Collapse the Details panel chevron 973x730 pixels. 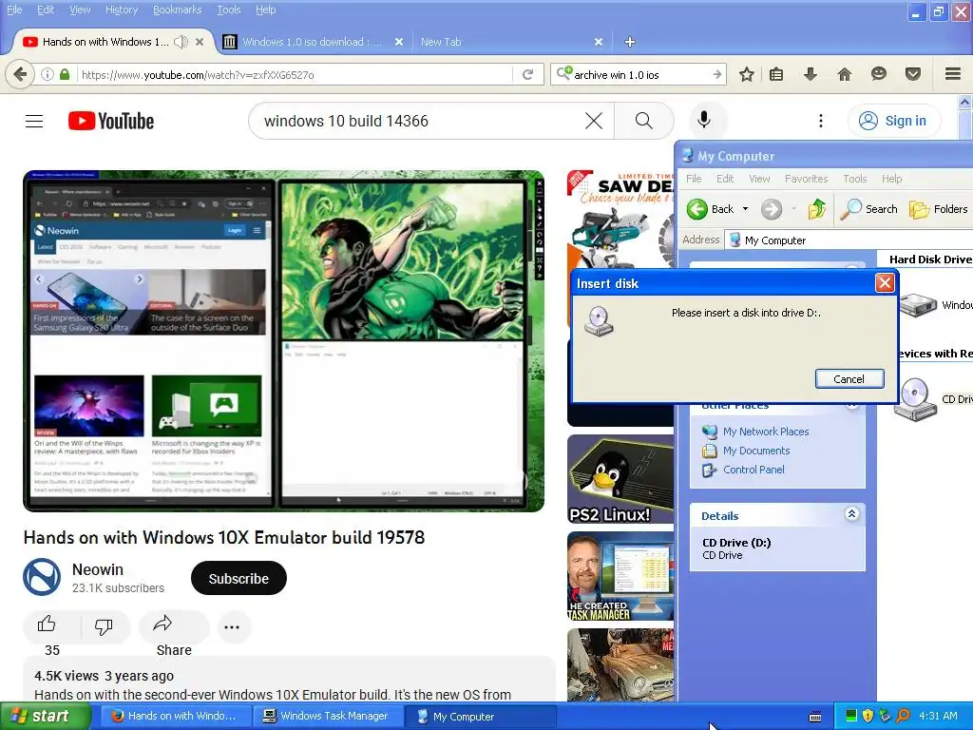[x=851, y=514]
